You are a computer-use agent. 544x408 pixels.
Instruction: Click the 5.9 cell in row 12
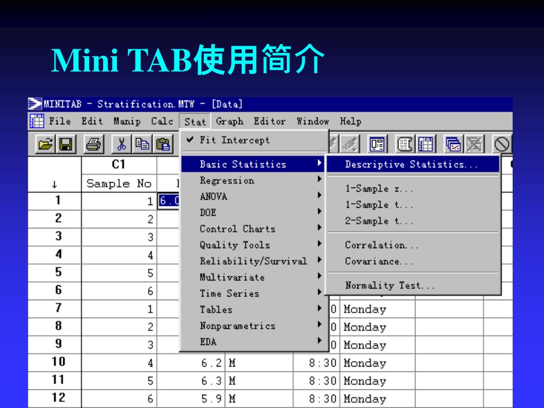[191, 398]
